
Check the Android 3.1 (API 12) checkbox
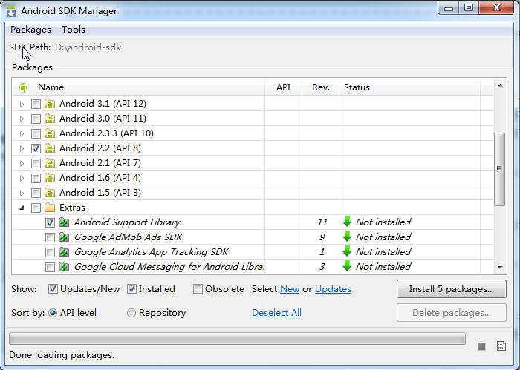[36, 105]
